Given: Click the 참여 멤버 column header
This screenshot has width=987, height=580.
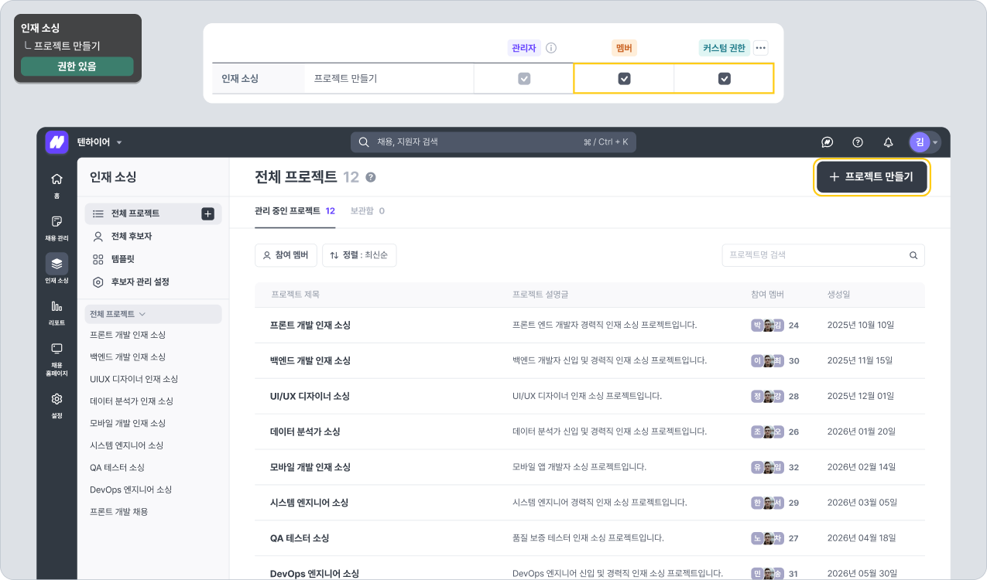Looking at the screenshot, I should (x=767, y=295).
